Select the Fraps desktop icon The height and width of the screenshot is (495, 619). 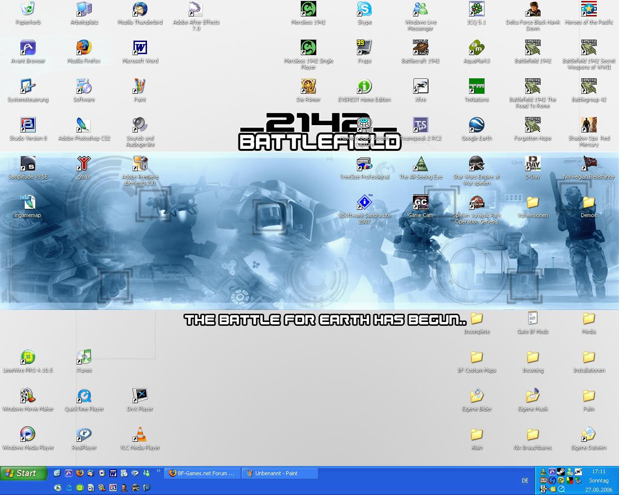pos(365,47)
